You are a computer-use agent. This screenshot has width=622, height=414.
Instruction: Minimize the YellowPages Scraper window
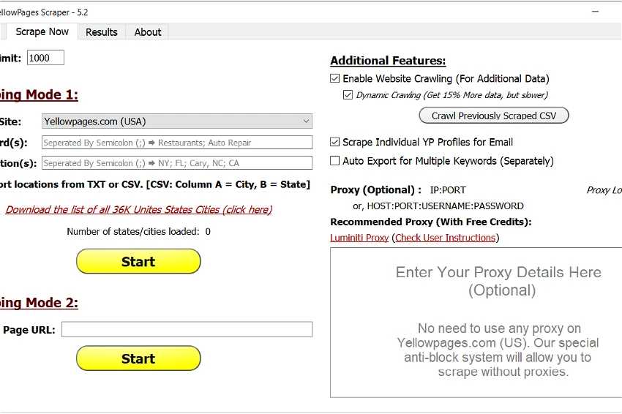(x=595, y=12)
